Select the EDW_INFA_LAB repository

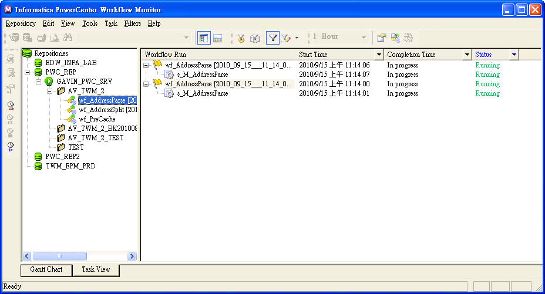tap(71, 63)
